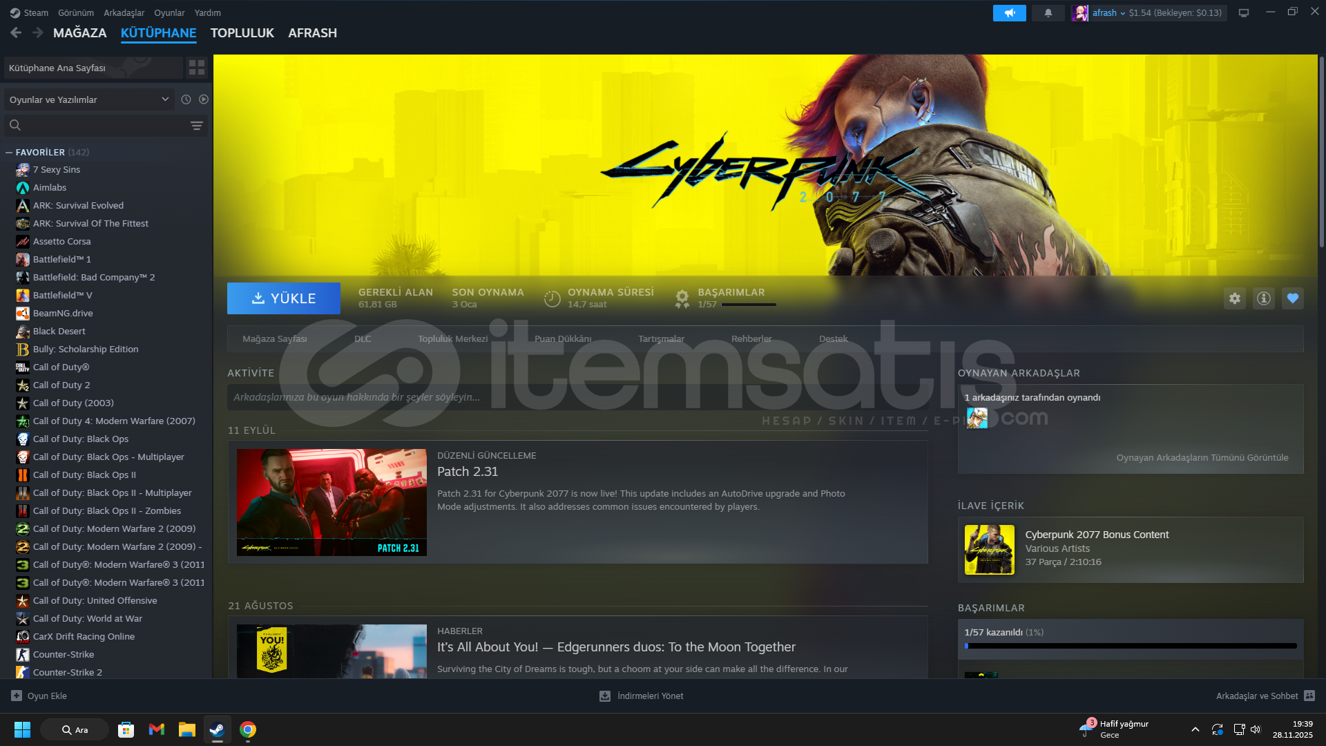This screenshot has width=1326, height=746.
Task: Open the announcements megaphone icon
Action: 1009,13
